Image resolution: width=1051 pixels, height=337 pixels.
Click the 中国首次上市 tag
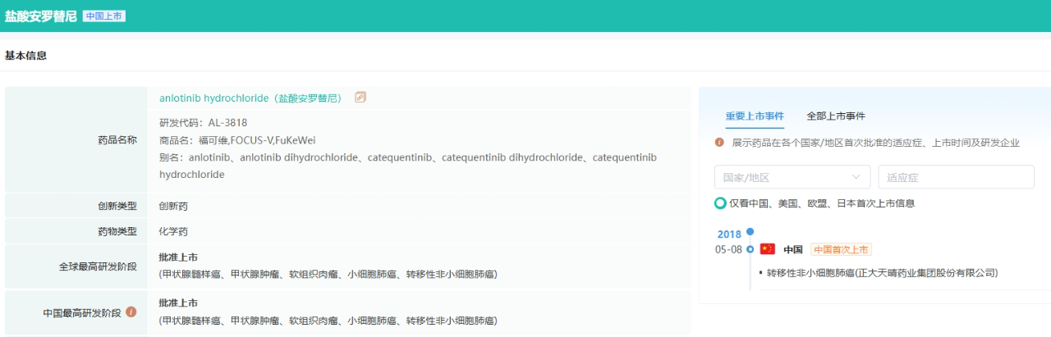841,249
